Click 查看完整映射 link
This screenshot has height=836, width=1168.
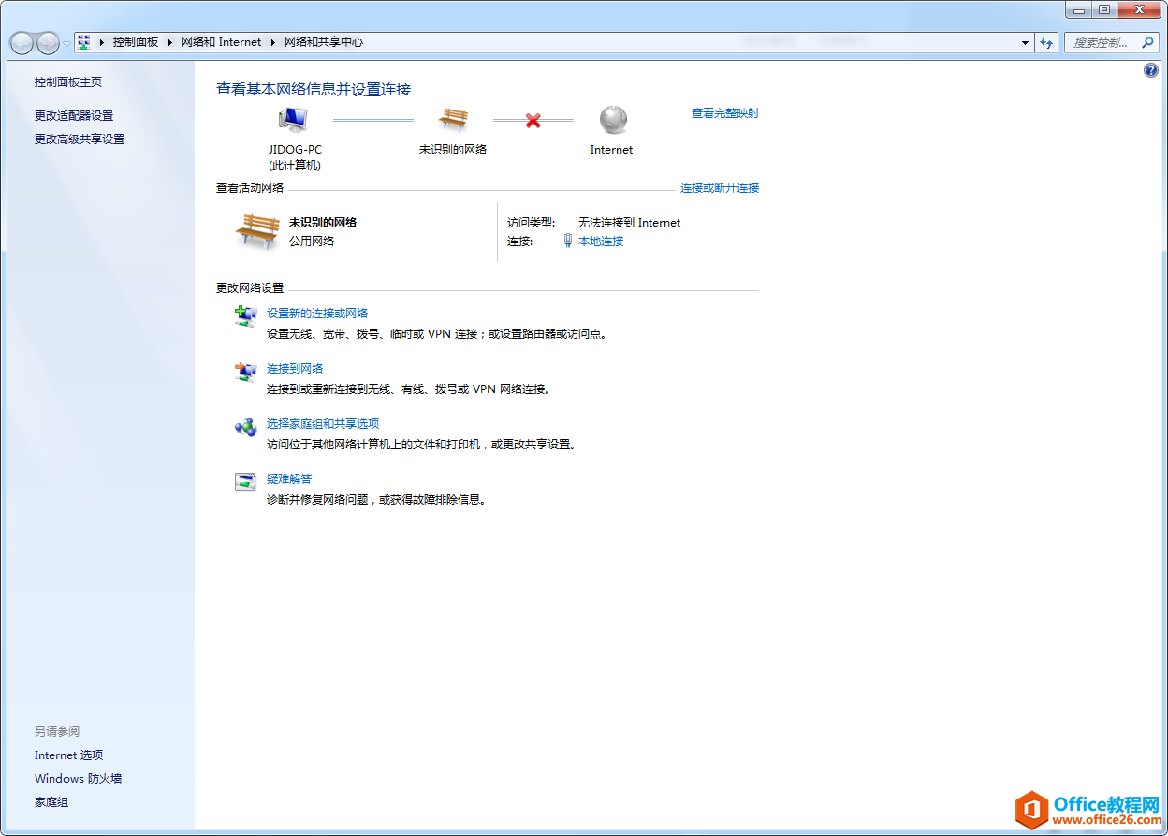coord(725,112)
